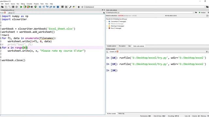
Task: Click the editor find magnifier icon
Action: pyautogui.click(x=104, y=13)
